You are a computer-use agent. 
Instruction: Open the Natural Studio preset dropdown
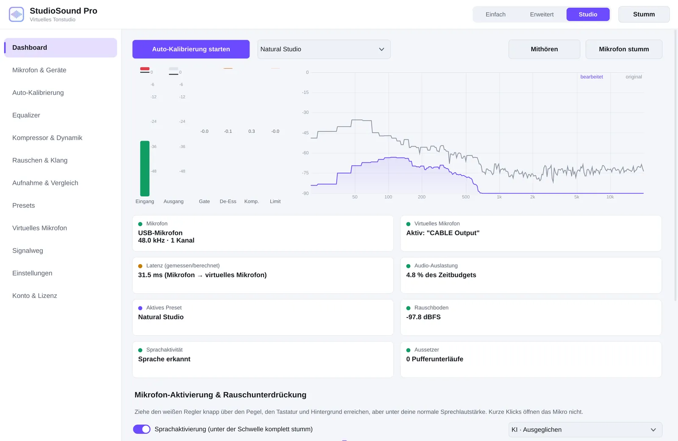coord(324,49)
